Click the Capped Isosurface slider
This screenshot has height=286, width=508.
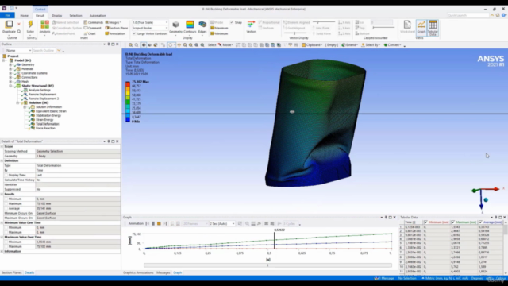pyautogui.click(x=383, y=29)
